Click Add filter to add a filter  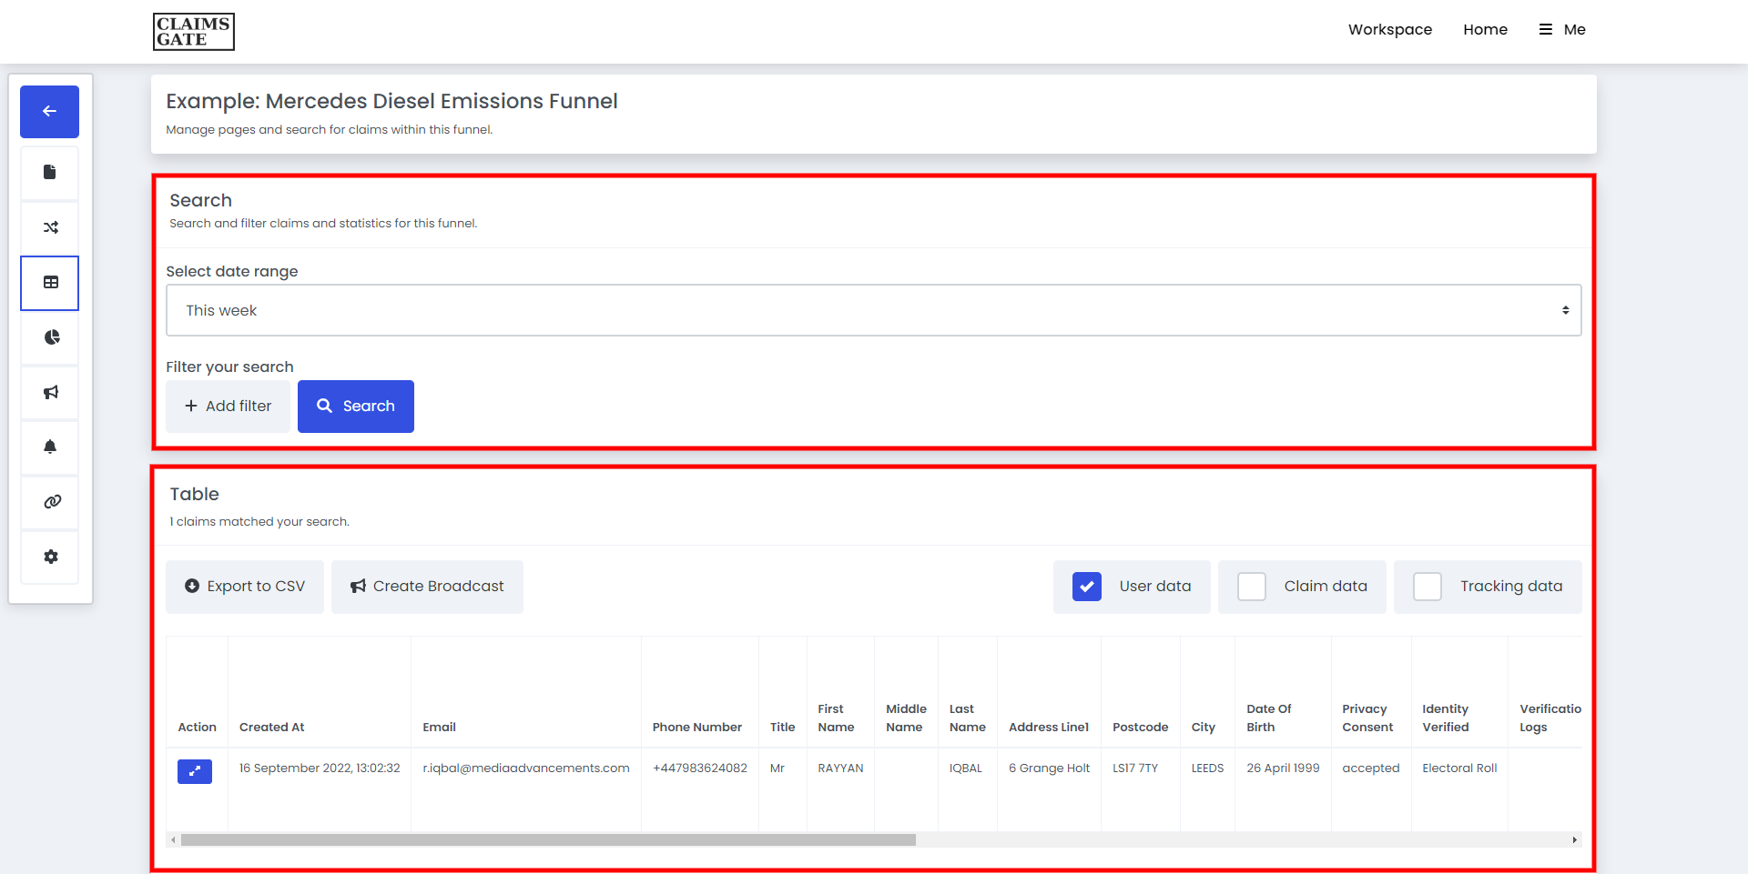tap(228, 407)
